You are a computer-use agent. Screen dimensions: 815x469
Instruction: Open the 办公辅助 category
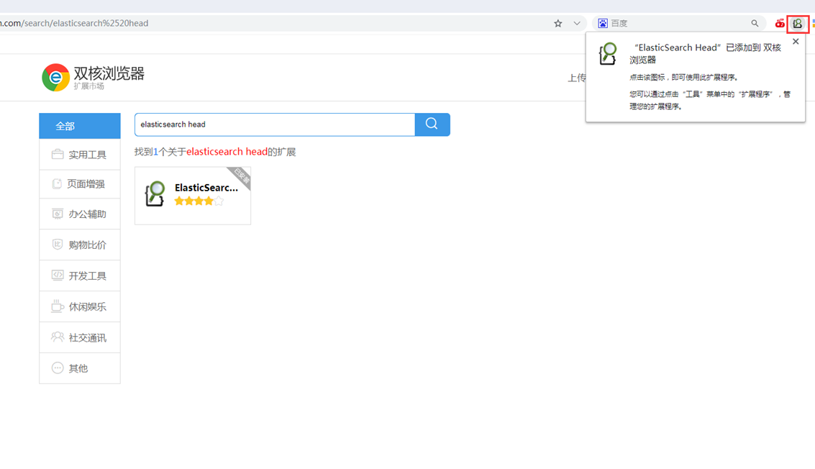[x=80, y=214]
